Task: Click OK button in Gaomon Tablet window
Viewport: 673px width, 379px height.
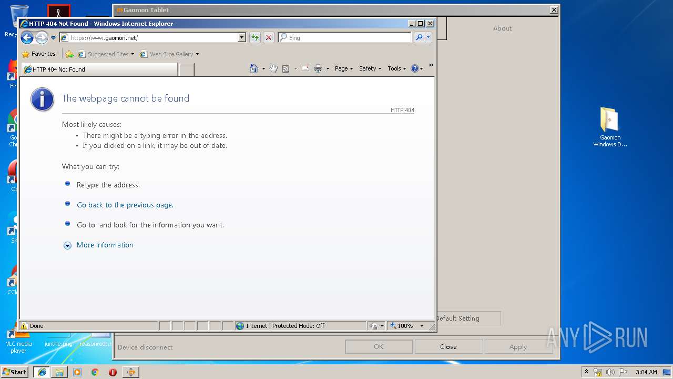Action: point(379,347)
